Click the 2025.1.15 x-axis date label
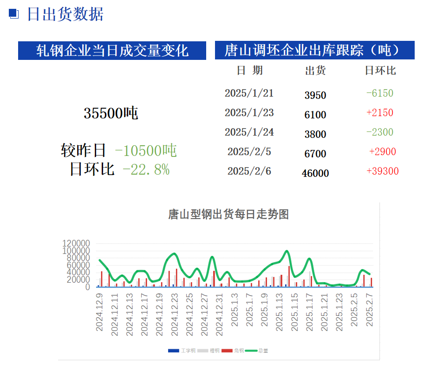Screen dimensions: 430x370 (x=294, y=312)
